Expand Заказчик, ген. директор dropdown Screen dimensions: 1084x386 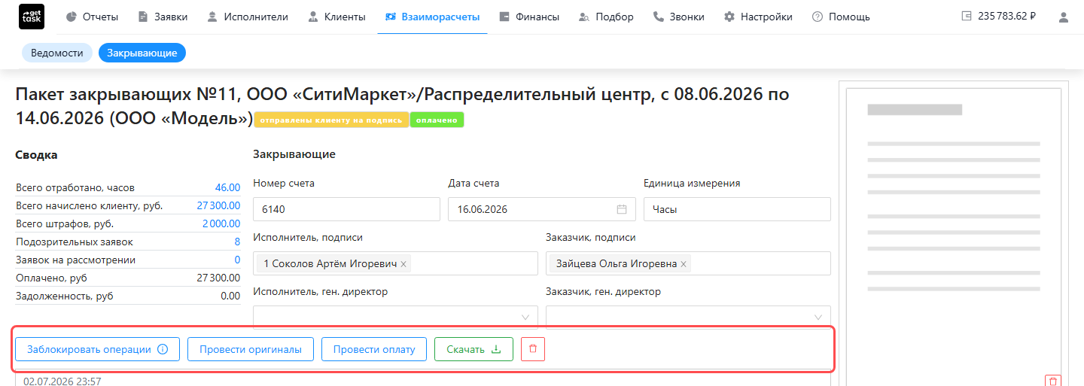coord(688,316)
